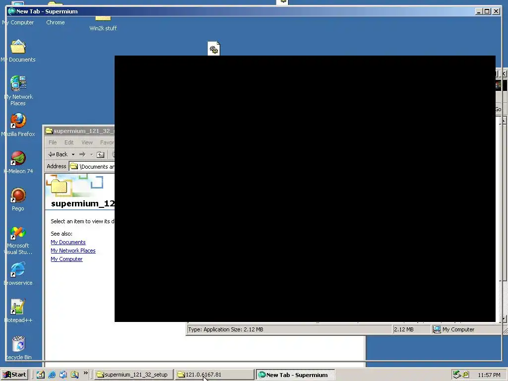Follow the My Documents link
The height and width of the screenshot is (381, 508).
[68, 242]
